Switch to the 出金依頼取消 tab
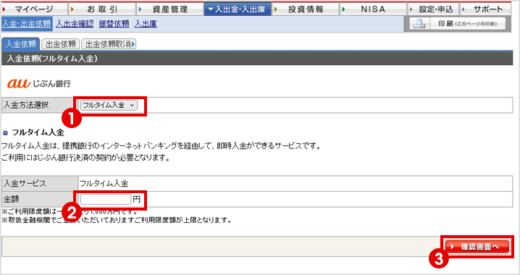520x275 pixels. [x=109, y=44]
